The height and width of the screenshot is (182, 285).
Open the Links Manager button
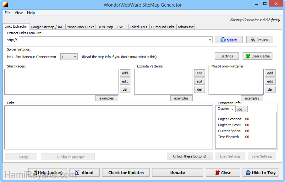[68, 157]
